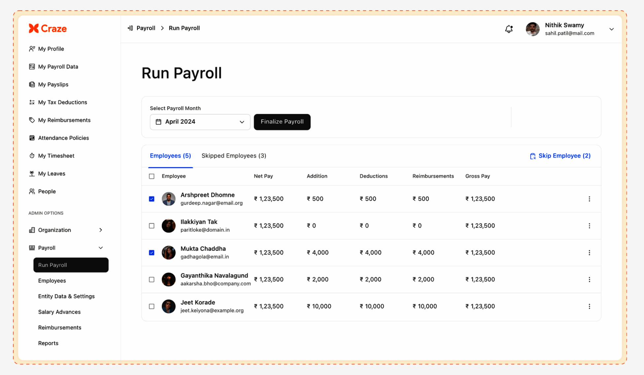Open the three-dot menu for Arshpreet Dhomne

[589, 199]
